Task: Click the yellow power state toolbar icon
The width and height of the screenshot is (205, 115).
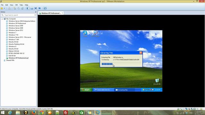Action: click(x=2, y=8)
